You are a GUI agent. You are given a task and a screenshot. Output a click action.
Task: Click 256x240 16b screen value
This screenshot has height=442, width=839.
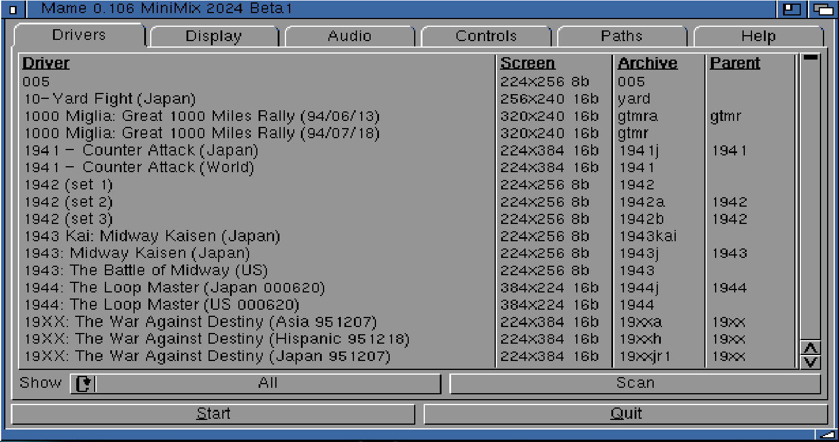click(549, 99)
